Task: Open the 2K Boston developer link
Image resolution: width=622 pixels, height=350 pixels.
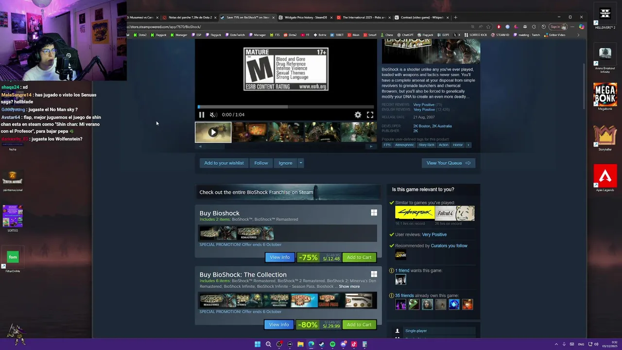Action: pyautogui.click(x=421, y=126)
